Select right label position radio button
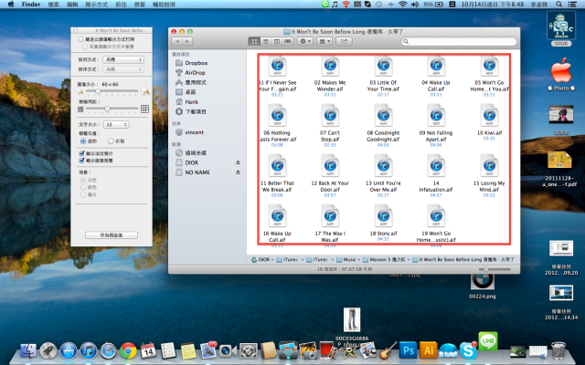 (x=111, y=141)
